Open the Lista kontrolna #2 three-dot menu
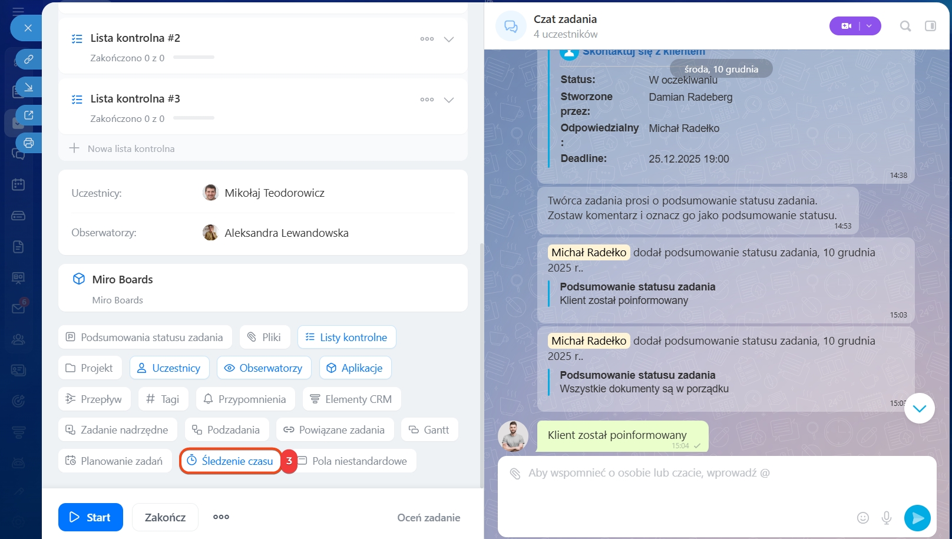 click(427, 39)
